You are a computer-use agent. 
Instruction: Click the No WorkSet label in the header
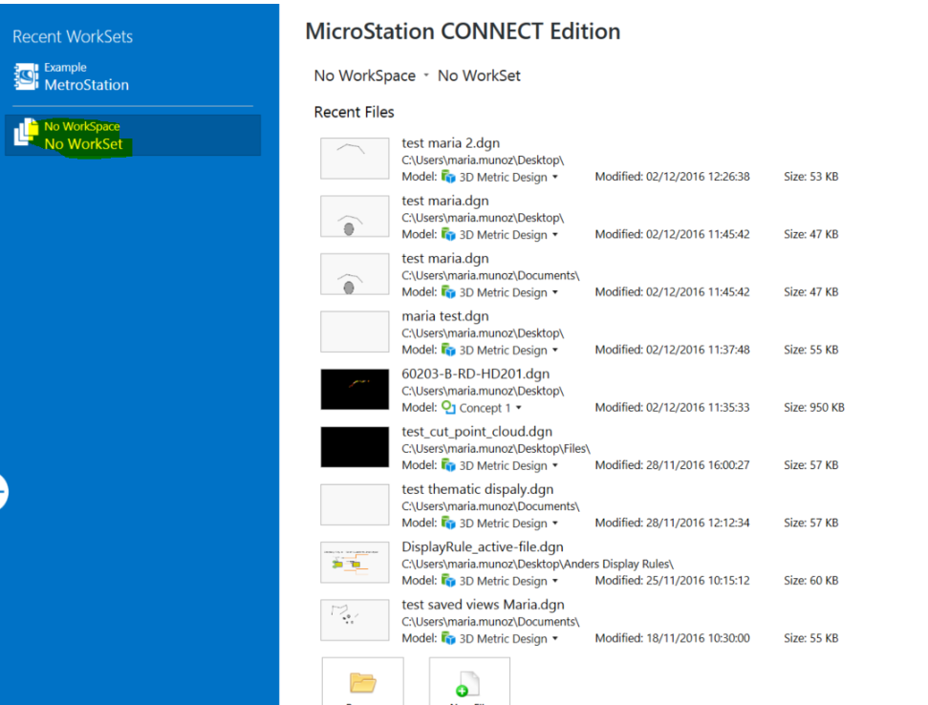[480, 75]
